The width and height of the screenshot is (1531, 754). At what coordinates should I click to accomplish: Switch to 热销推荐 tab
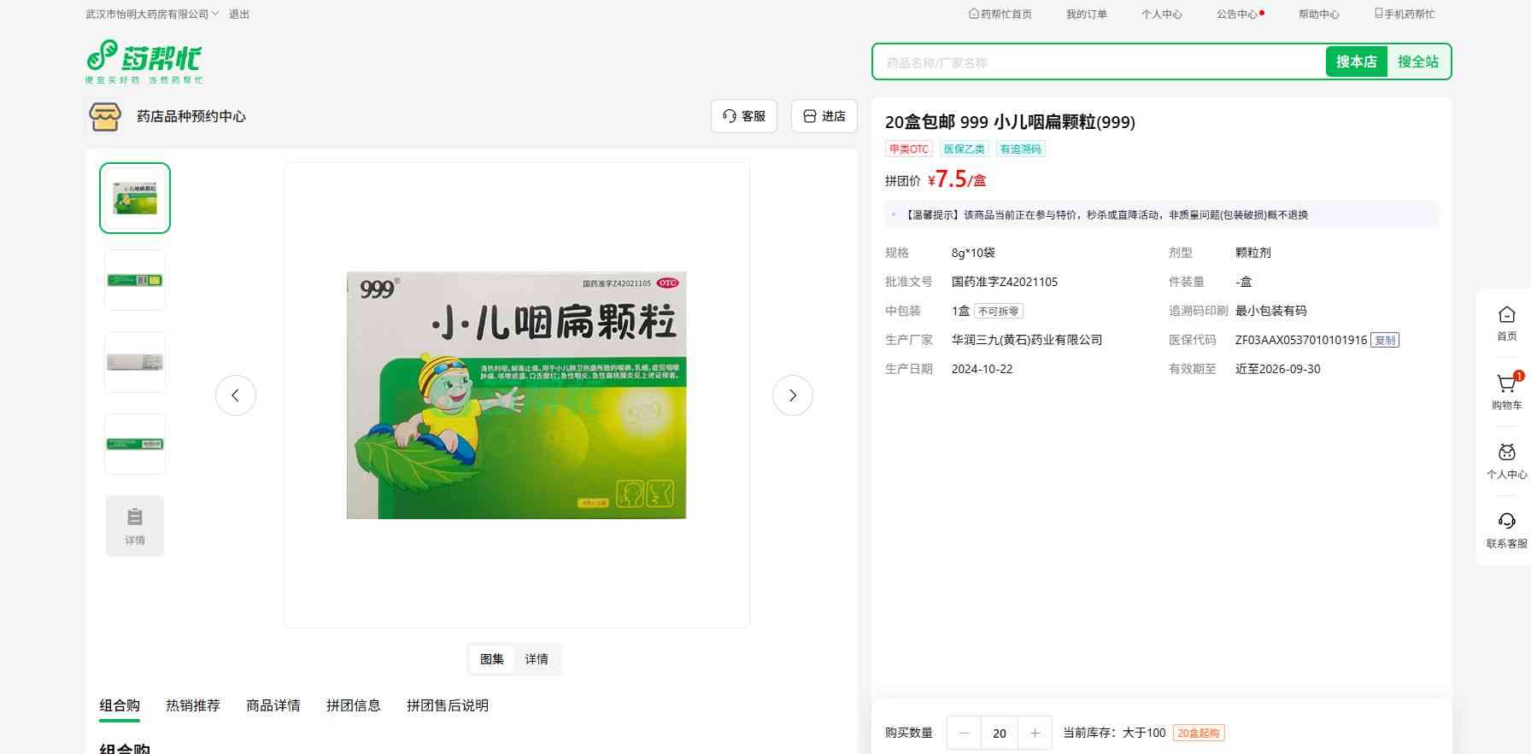click(193, 705)
